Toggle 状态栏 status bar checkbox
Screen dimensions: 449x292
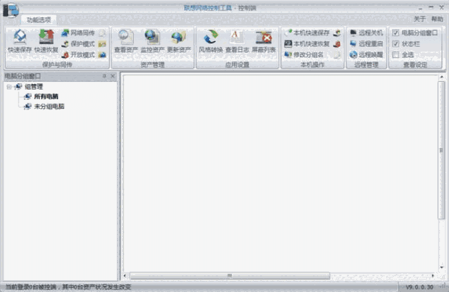coord(396,44)
